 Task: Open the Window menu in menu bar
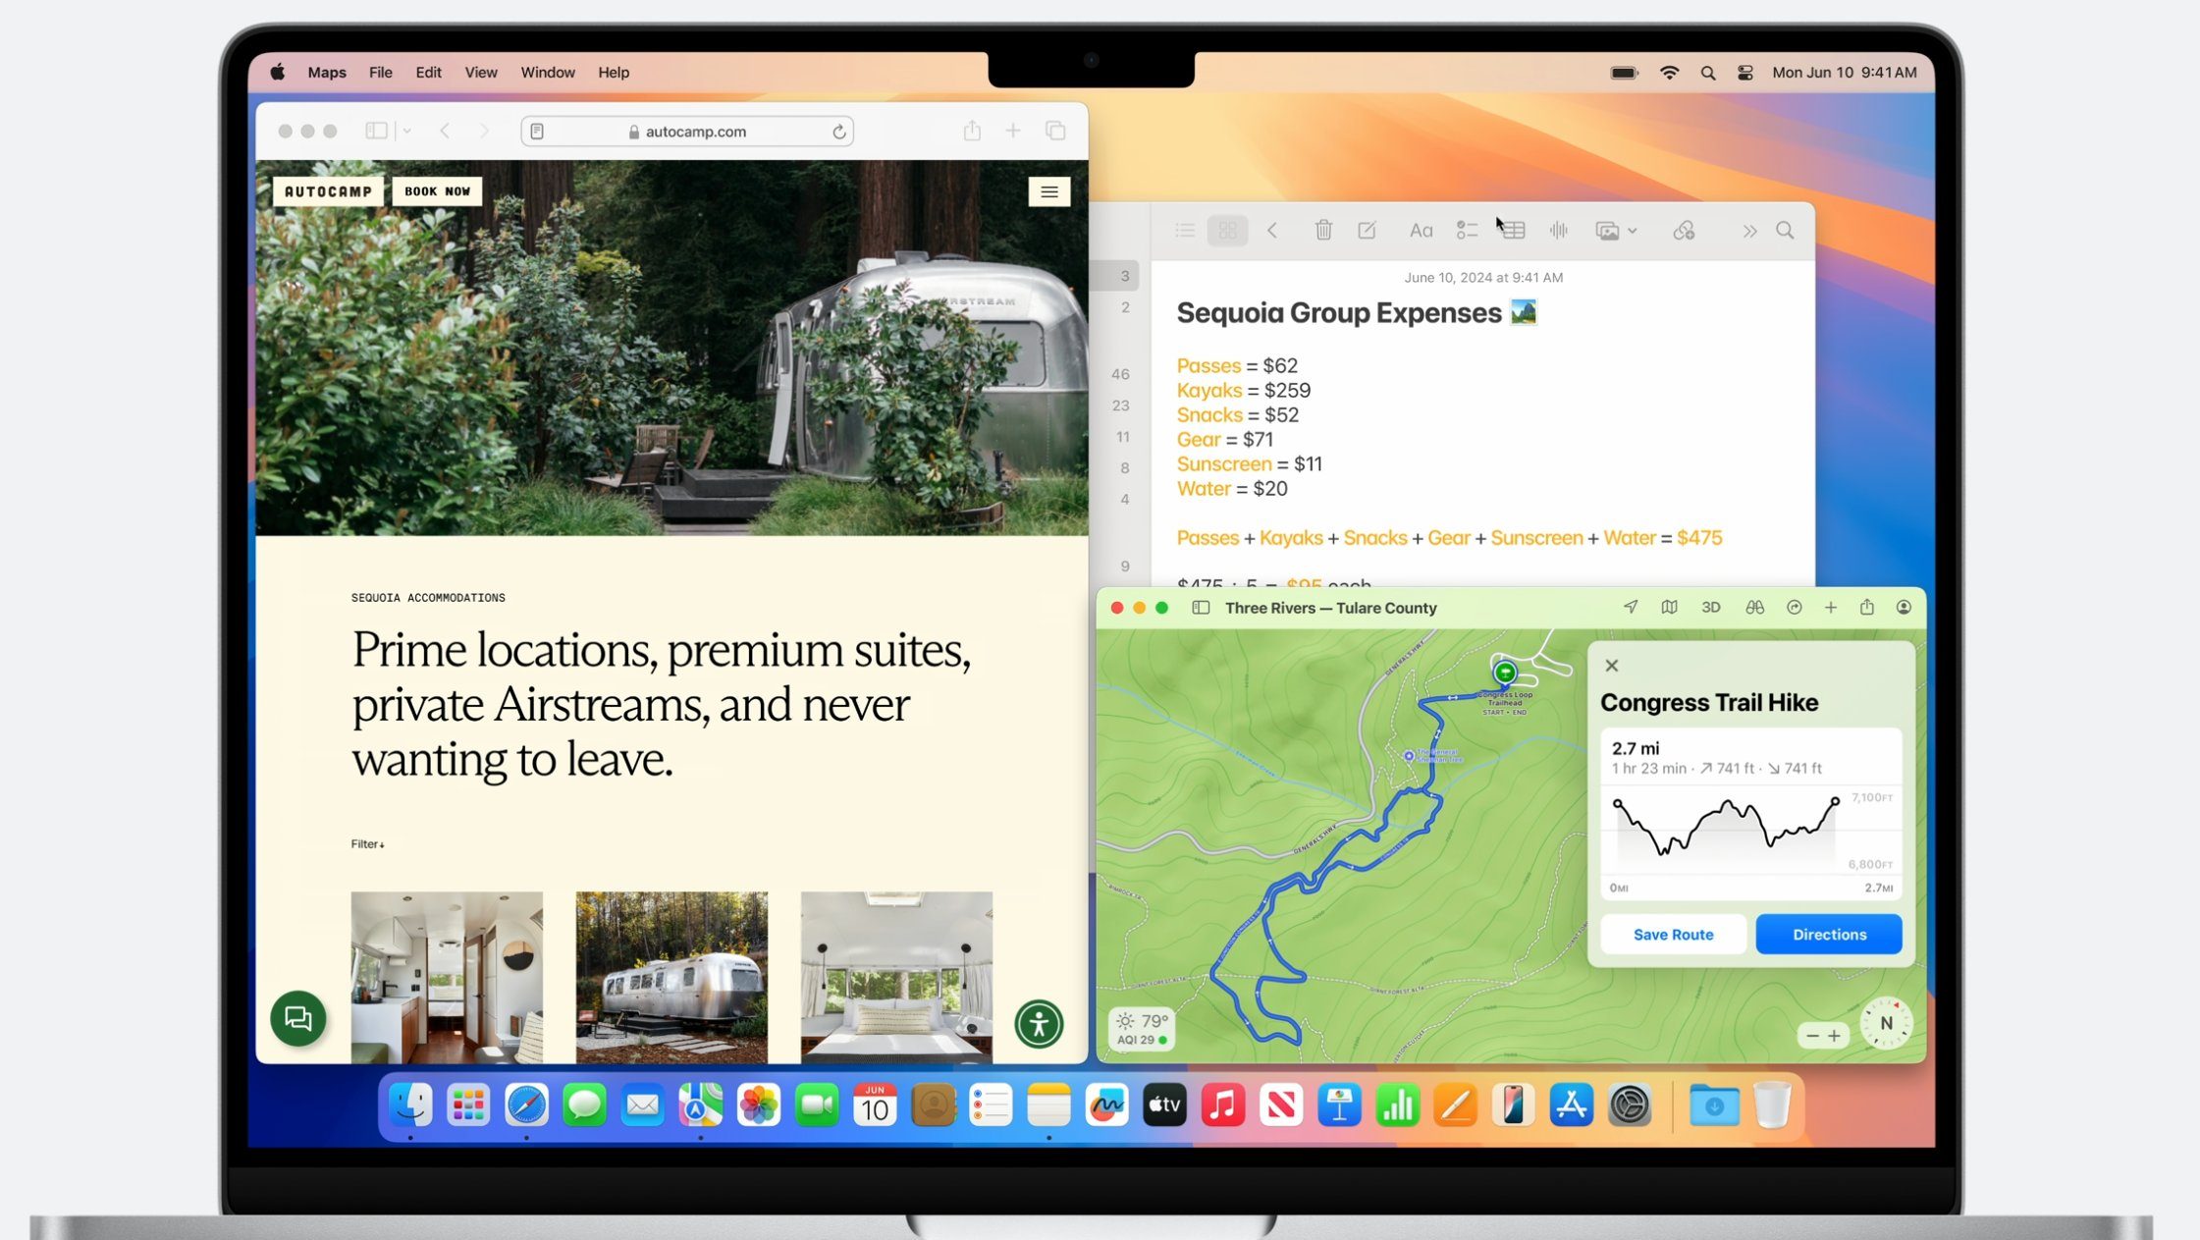click(x=547, y=71)
